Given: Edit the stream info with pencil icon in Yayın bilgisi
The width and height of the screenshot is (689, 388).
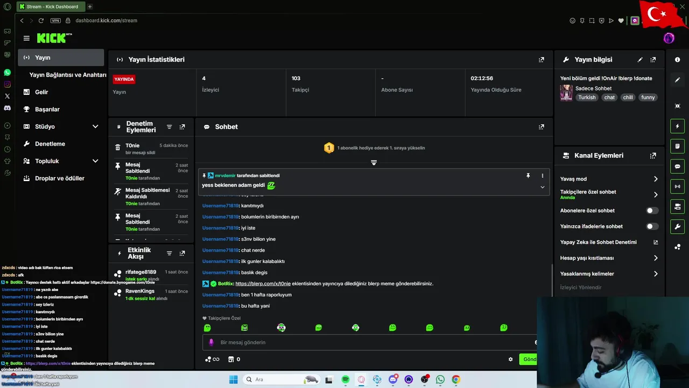Looking at the screenshot, I should click(640, 60).
